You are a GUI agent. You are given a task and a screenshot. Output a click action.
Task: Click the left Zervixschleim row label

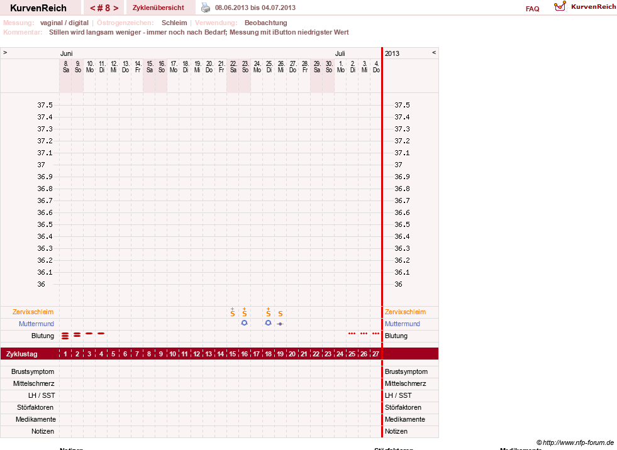(33, 312)
